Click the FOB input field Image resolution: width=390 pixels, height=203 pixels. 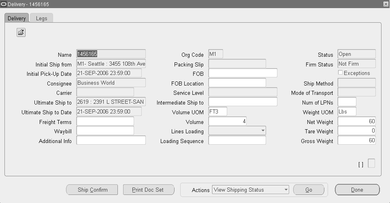click(243, 73)
